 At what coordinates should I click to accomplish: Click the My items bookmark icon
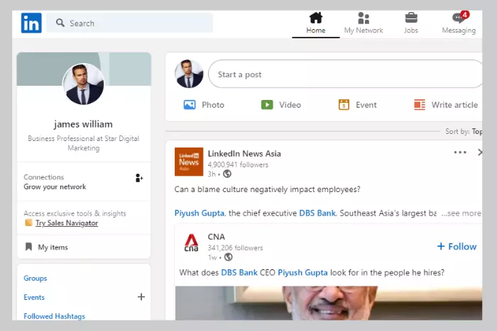pos(28,247)
